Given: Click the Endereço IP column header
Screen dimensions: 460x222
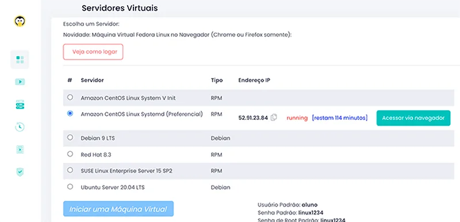Looking at the screenshot, I should coord(254,80).
